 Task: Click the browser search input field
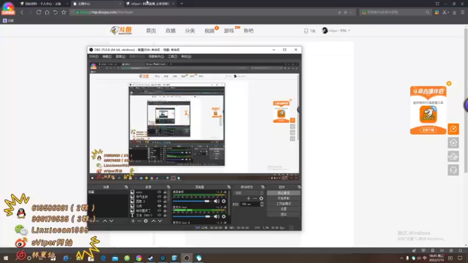pyautogui.click(x=395, y=12)
